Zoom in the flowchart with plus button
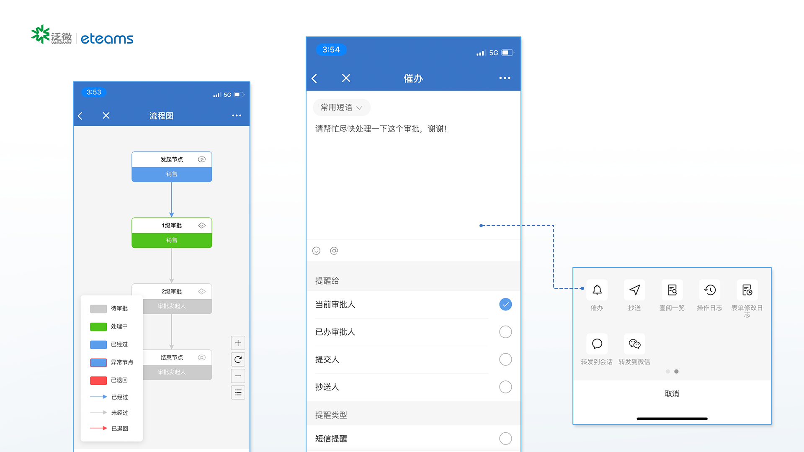The height and width of the screenshot is (452, 804). [237, 343]
